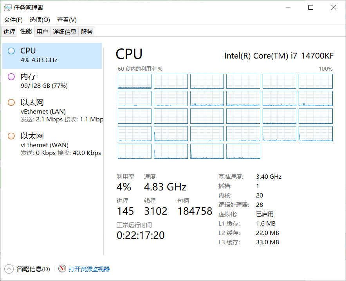Viewport: 346px width, 281px height.
Task: Open the 查看(V) menu
Action: (x=67, y=20)
